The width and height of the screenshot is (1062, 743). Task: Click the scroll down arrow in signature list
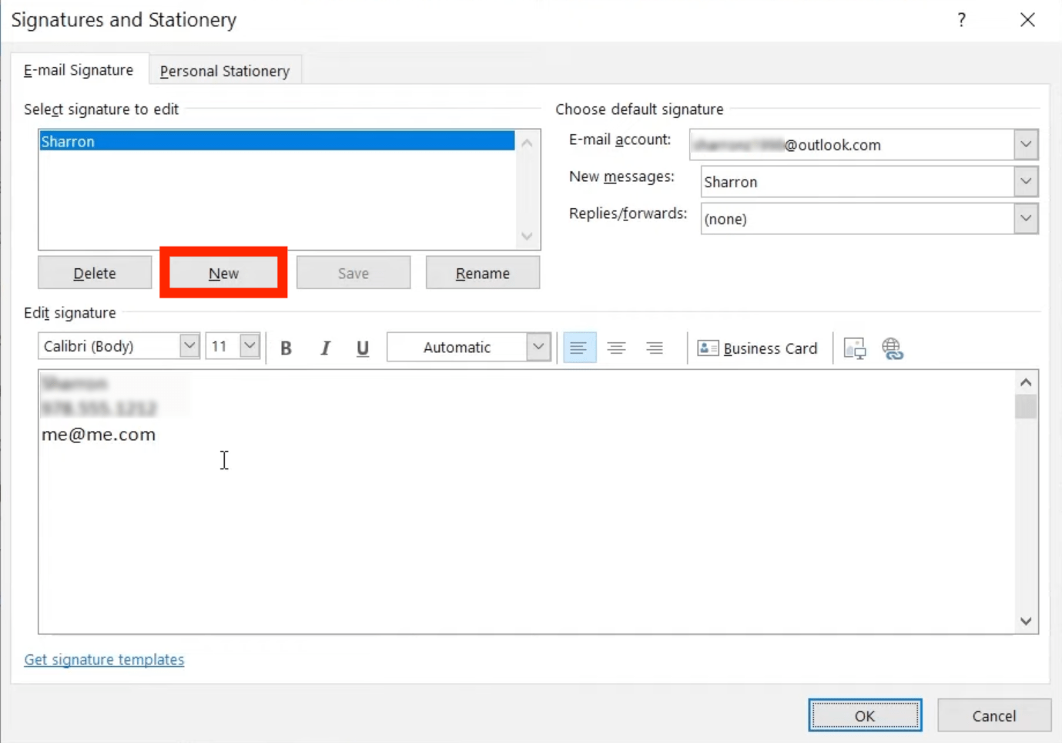coord(527,237)
